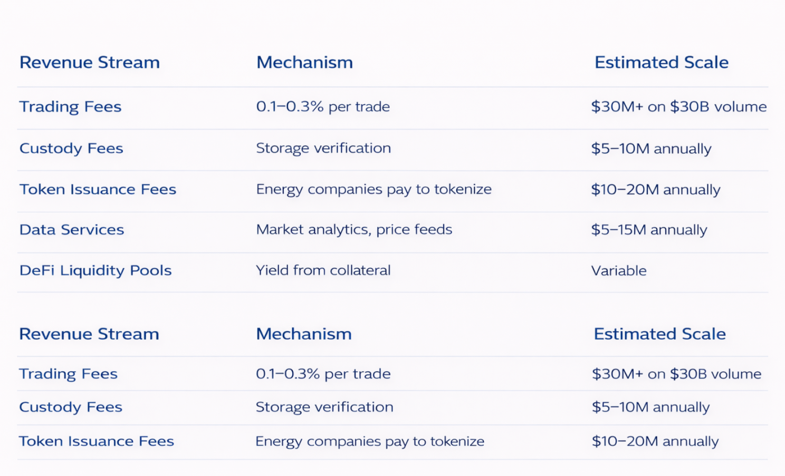785x476 pixels.
Task: Click Mechanism header in lower table
Action: click(304, 334)
